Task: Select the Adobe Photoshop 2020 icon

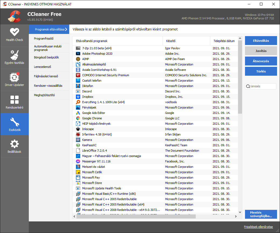Action: [x=78, y=54]
